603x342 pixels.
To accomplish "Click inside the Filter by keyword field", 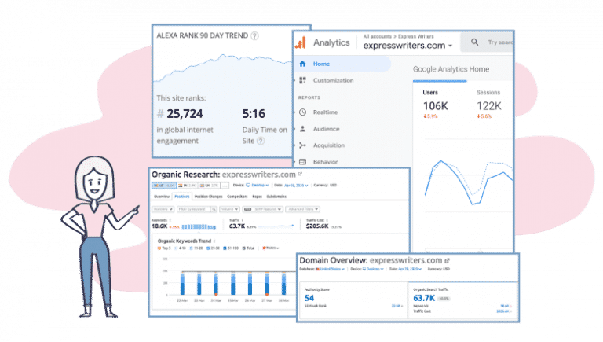I will click(x=193, y=209).
